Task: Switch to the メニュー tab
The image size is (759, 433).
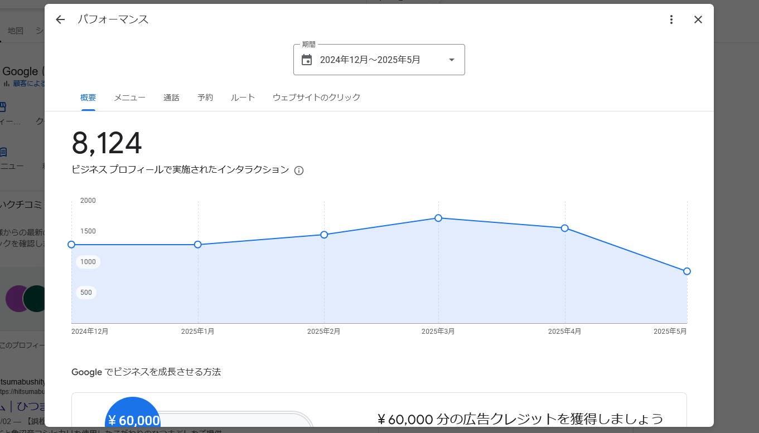Action: [x=130, y=98]
